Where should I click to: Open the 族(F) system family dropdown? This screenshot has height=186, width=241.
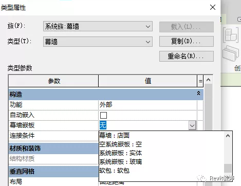tap(98, 26)
